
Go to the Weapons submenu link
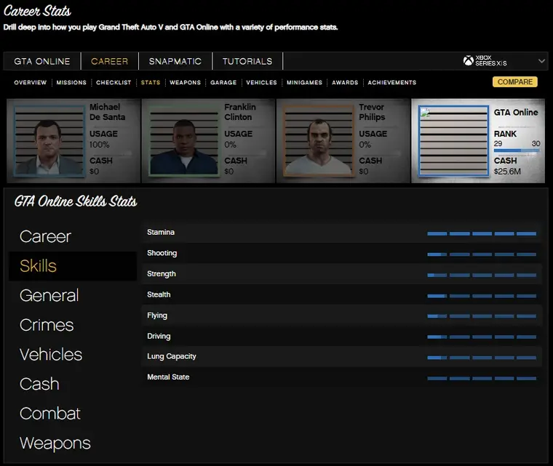click(185, 83)
